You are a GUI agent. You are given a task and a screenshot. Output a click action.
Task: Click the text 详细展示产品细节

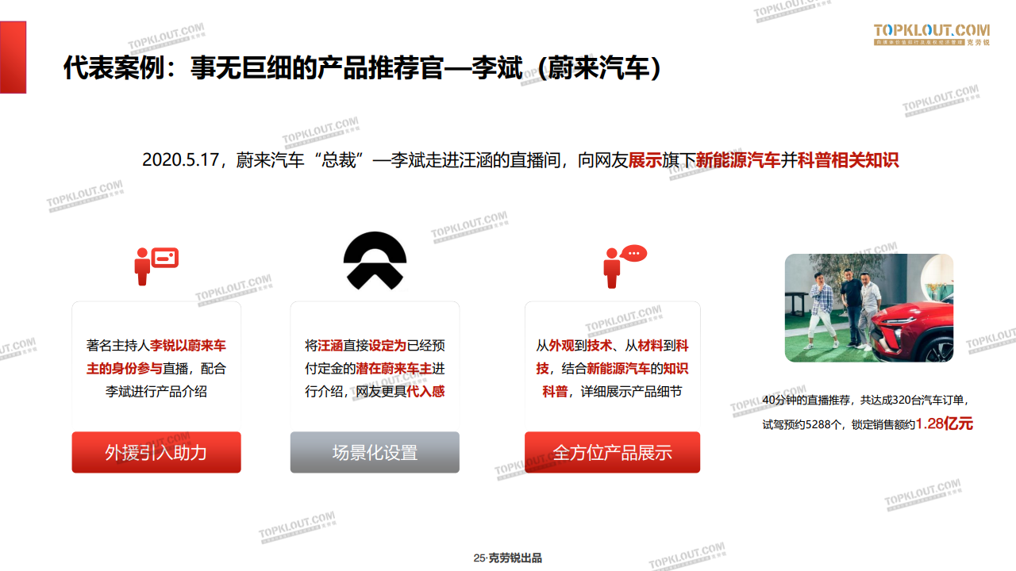(632, 391)
